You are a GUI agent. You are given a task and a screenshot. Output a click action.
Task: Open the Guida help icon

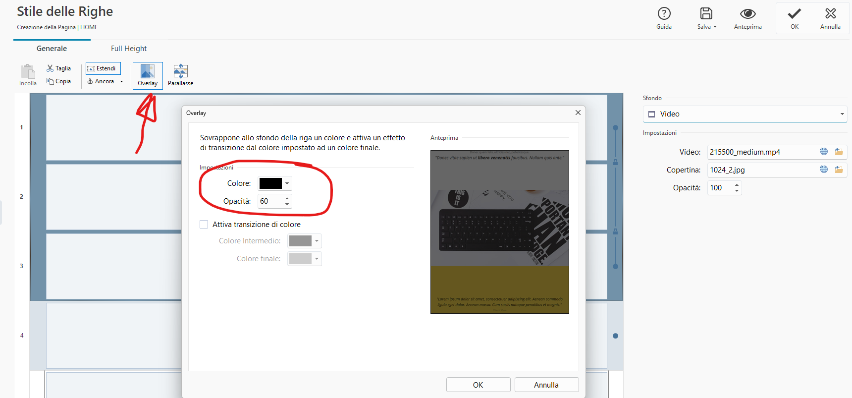pos(664,14)
